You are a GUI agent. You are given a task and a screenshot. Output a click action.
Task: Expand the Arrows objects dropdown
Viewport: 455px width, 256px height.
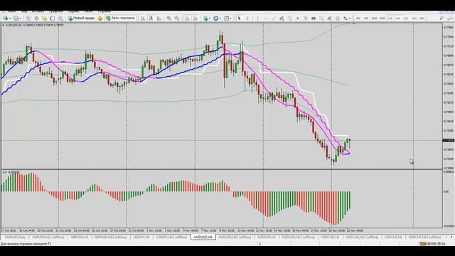pyautogui.click(x=349, y=18)
